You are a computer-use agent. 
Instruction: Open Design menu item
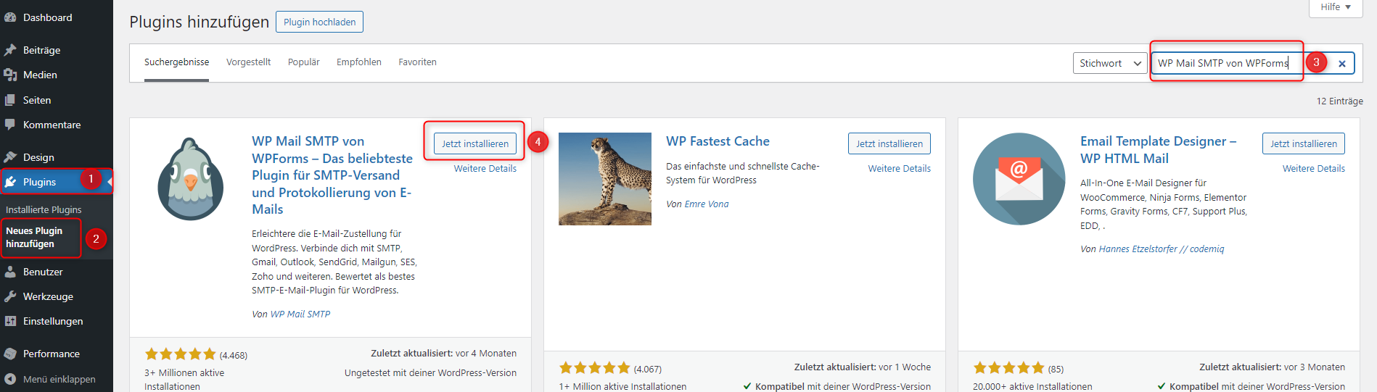pos(57,157)
